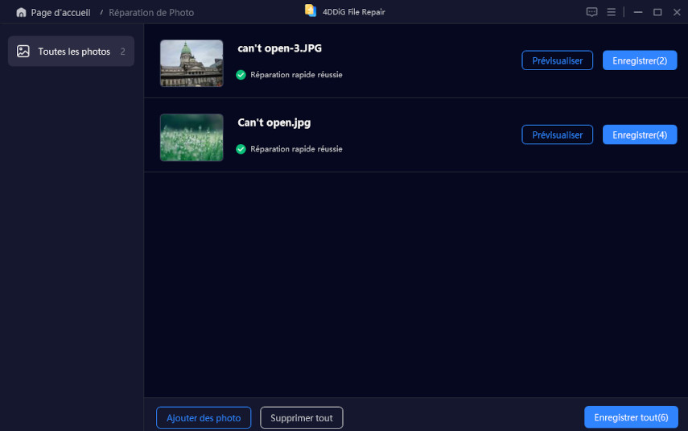
Task: Click Réparation rapide réussie under can't open-3.JPG
Action: coord(296,75)
